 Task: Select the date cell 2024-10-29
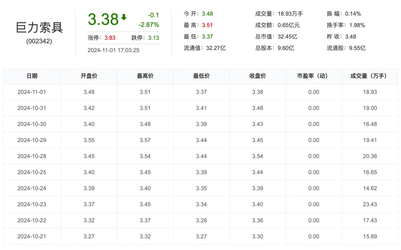(32, 140)
